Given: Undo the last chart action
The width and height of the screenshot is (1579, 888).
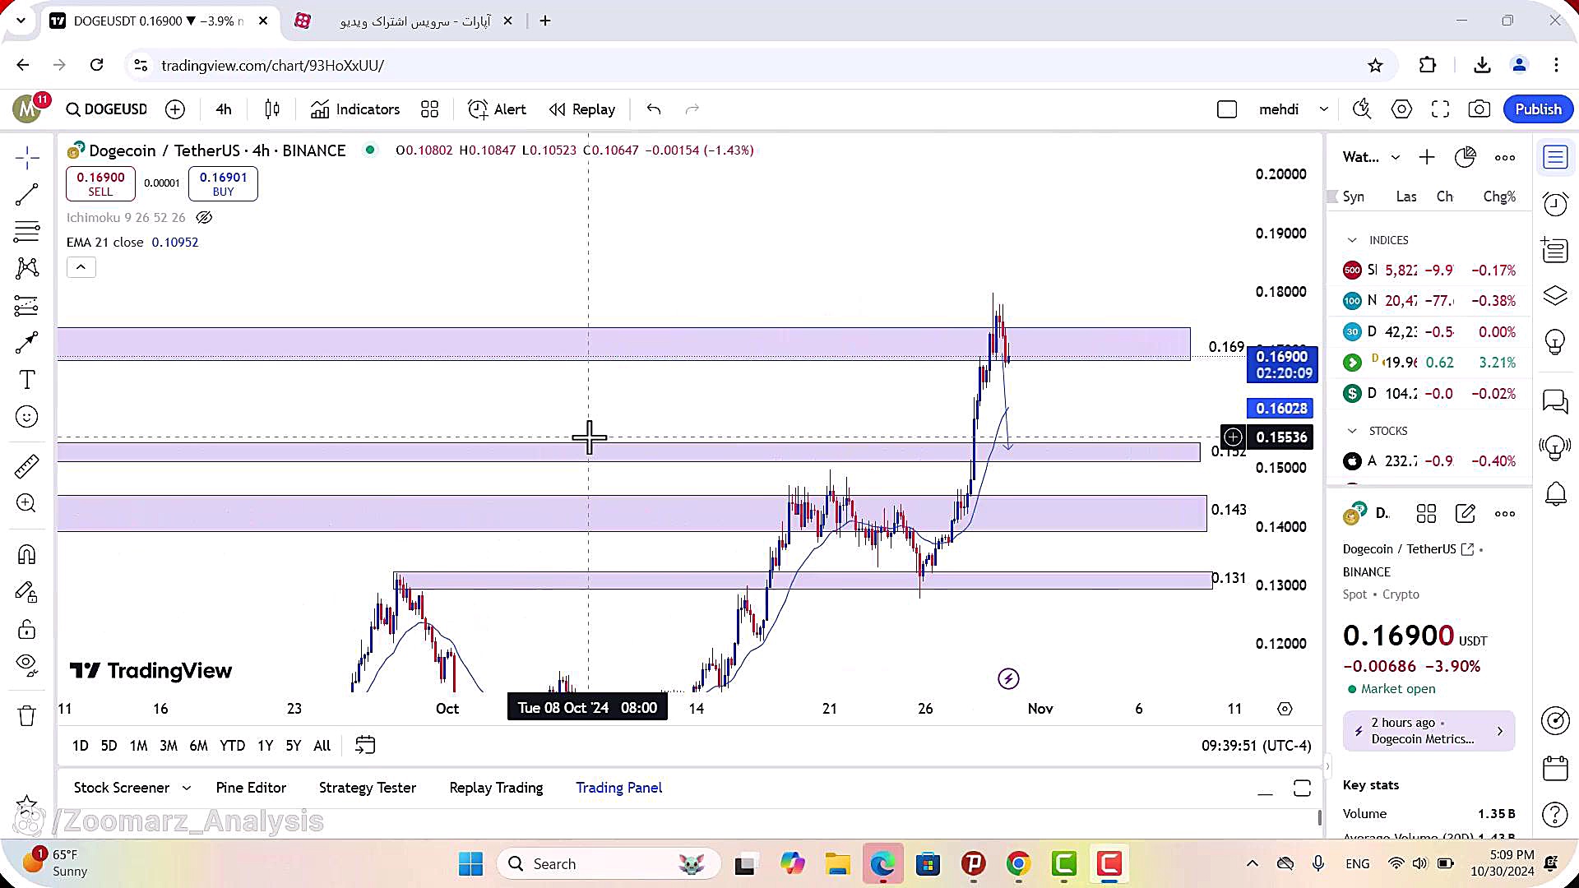Looking at the screenshot, I should (654, 109).
